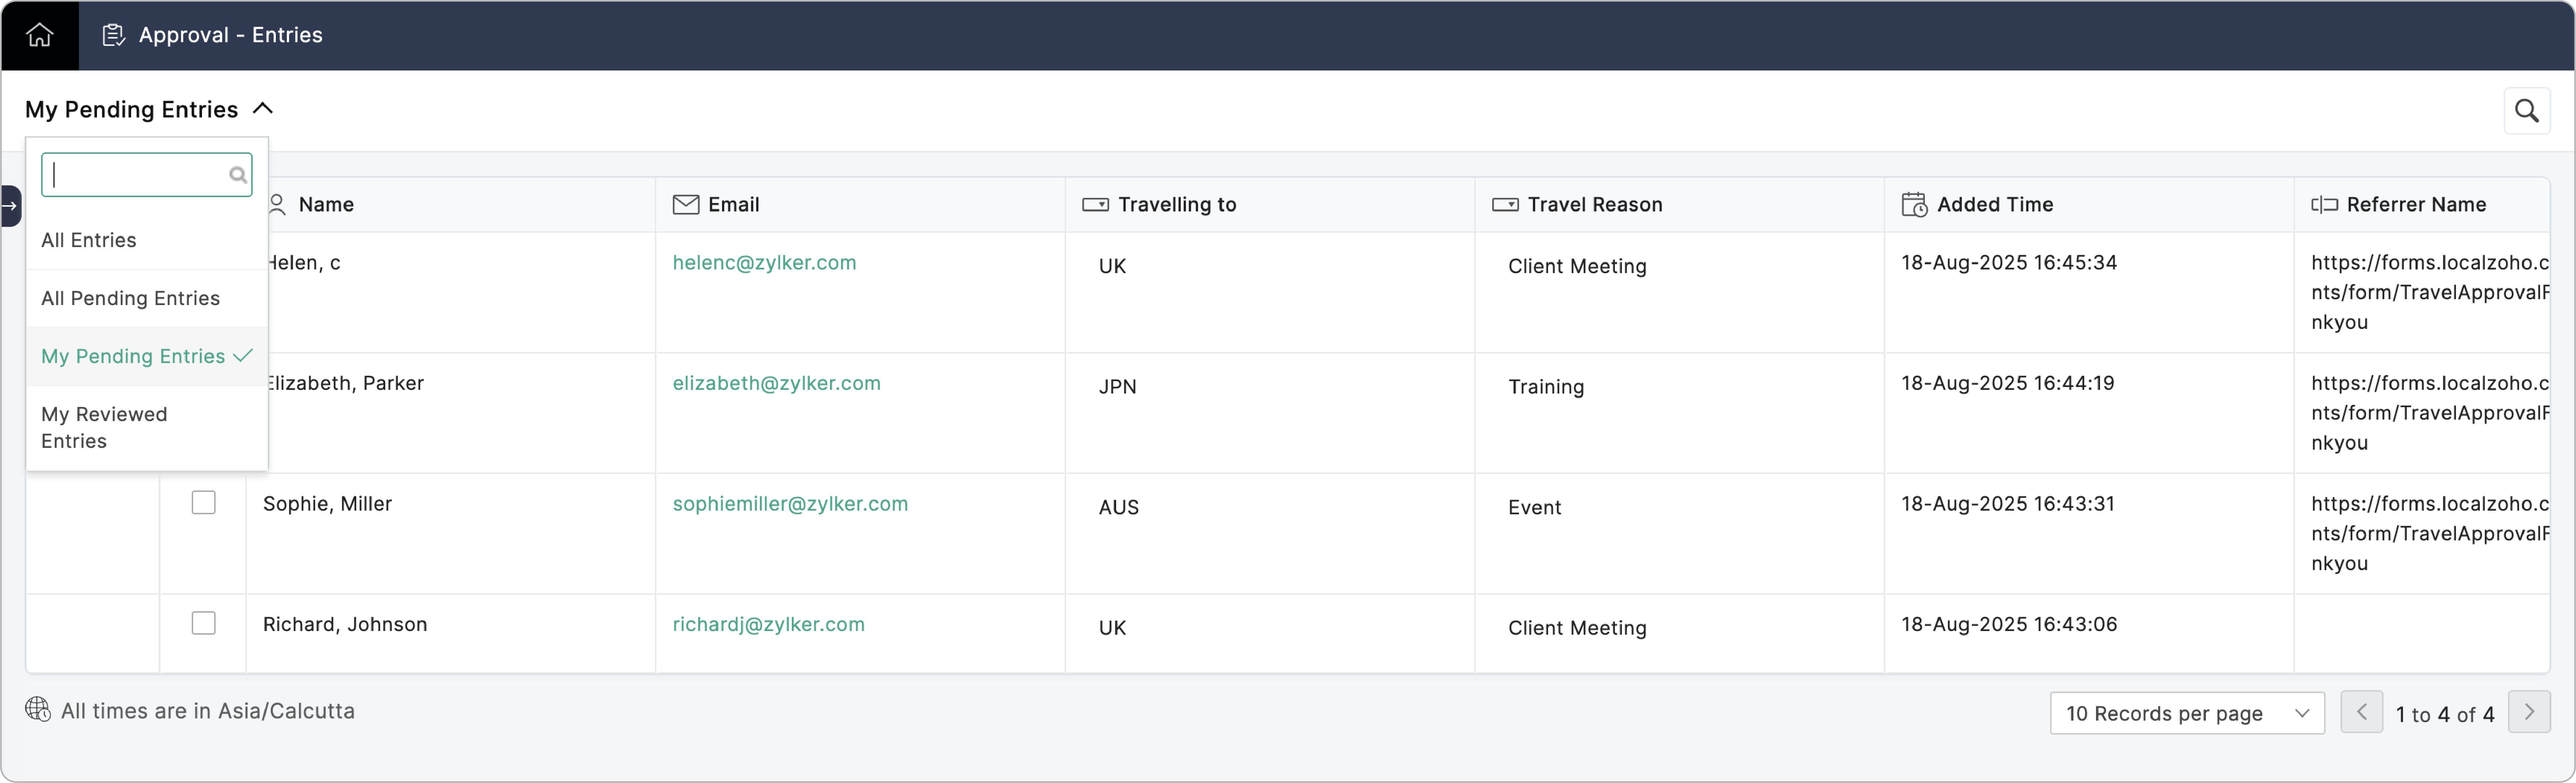Choose My Reviewed Entries option
2576x783 pixels.
click(x=104, y=427)
